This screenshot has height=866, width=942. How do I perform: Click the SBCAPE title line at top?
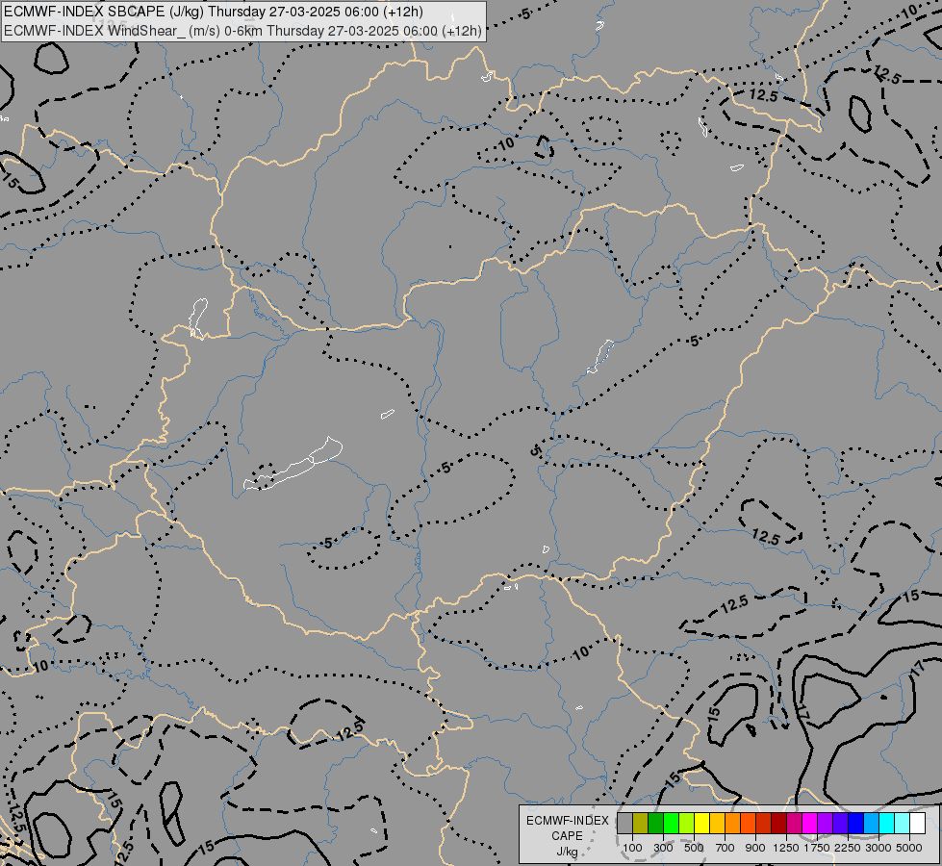pos(214,12)
